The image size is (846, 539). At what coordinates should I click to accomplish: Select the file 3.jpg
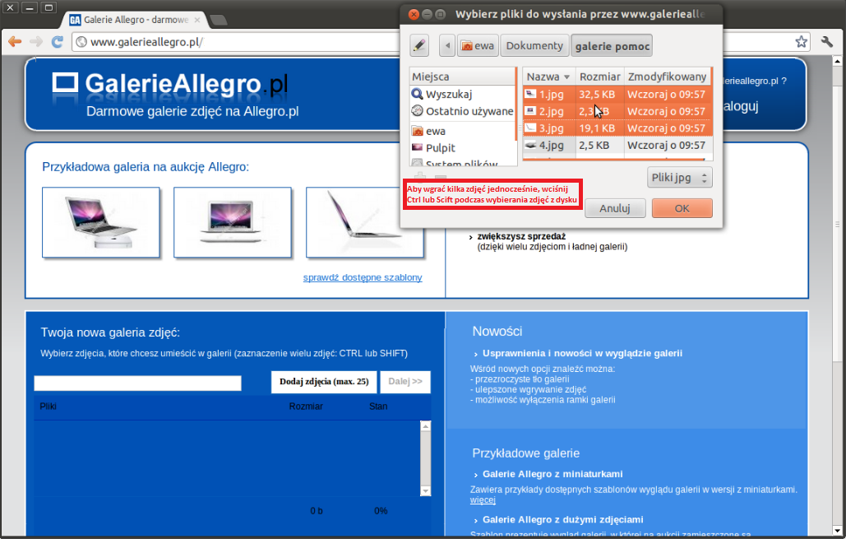617,128
